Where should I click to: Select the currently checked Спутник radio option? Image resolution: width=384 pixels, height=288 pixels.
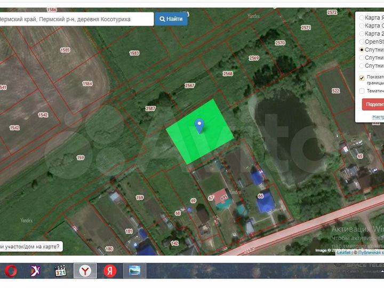[x=362, y=50]
